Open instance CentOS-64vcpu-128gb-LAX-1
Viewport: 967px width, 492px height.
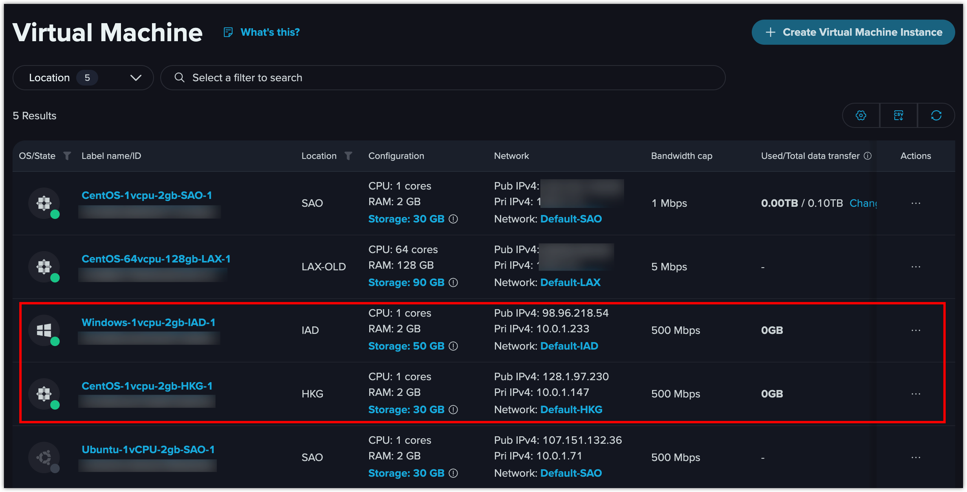pos(156,259)
